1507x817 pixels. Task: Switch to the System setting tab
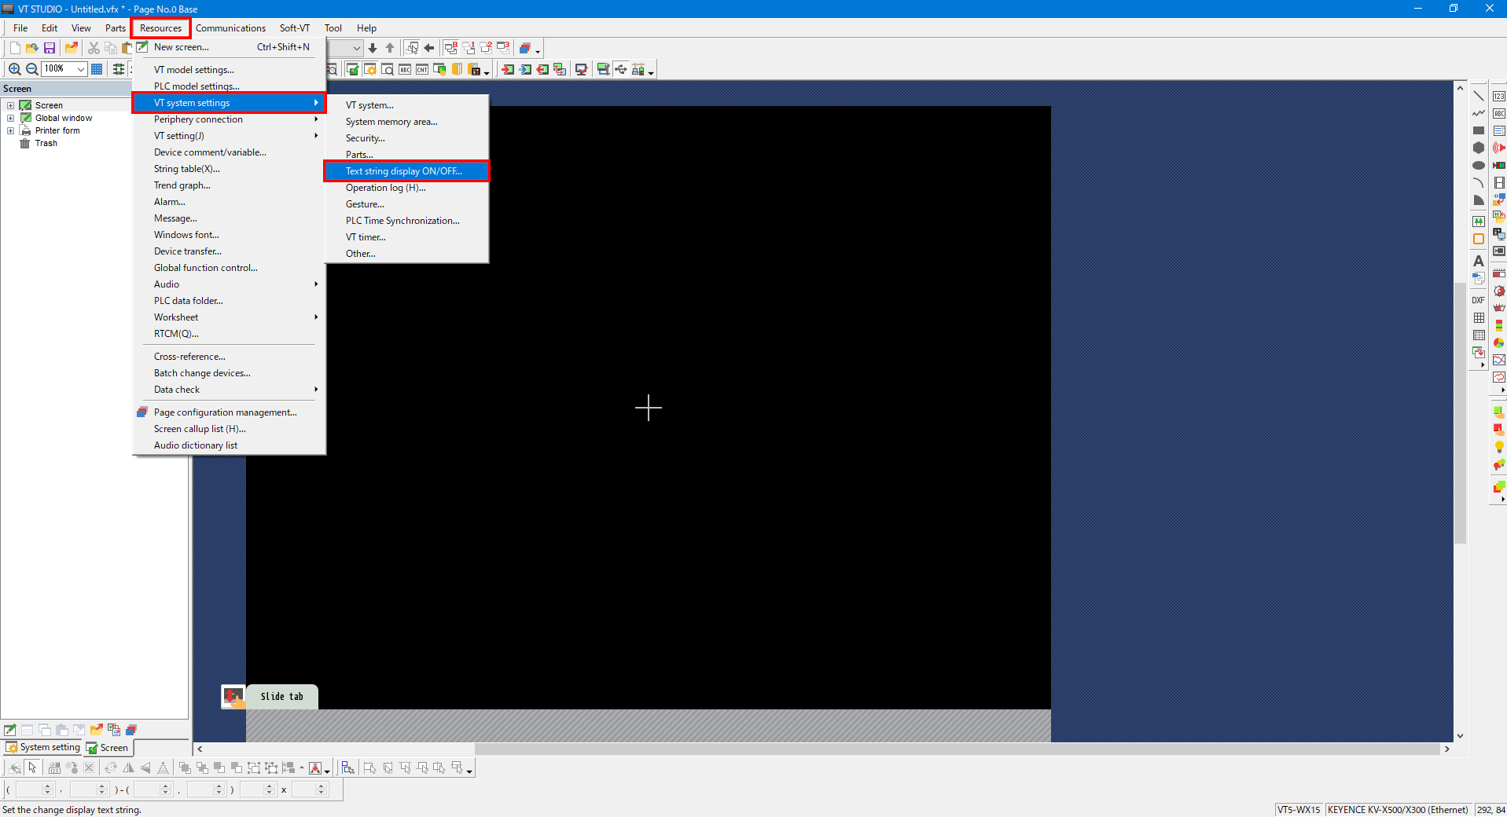tap(43, 747)
